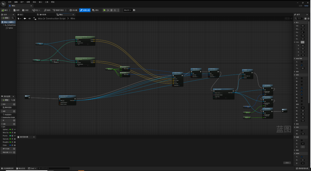
Task: Click the Compile button in the toolbar
Action: pyautogui.click(x=5, y=10)
